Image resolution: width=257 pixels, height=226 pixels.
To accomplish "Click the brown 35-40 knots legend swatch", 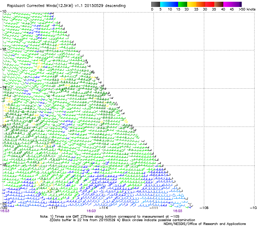I will click(x=219, y=4).
